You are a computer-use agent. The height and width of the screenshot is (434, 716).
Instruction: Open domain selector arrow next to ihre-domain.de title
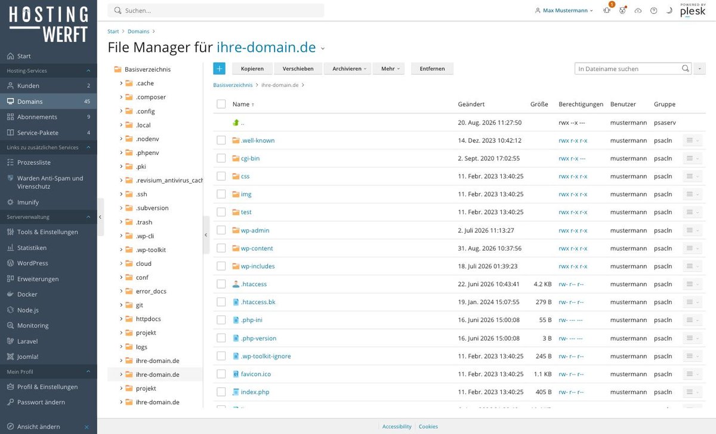click(323, 49)
